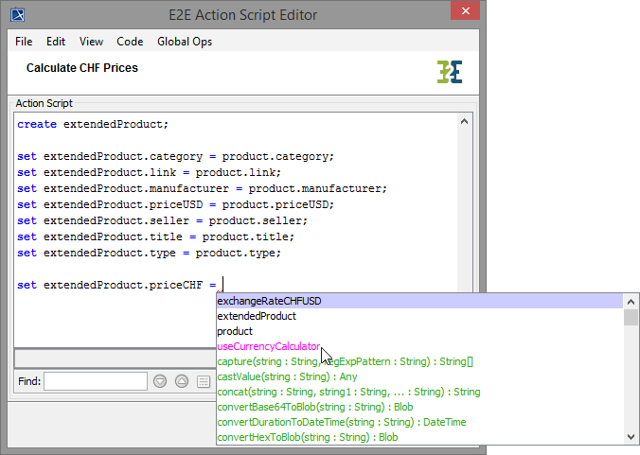Choose extendedProduct in the suggestion list
640x455 pixels.
tap(257, 316)
